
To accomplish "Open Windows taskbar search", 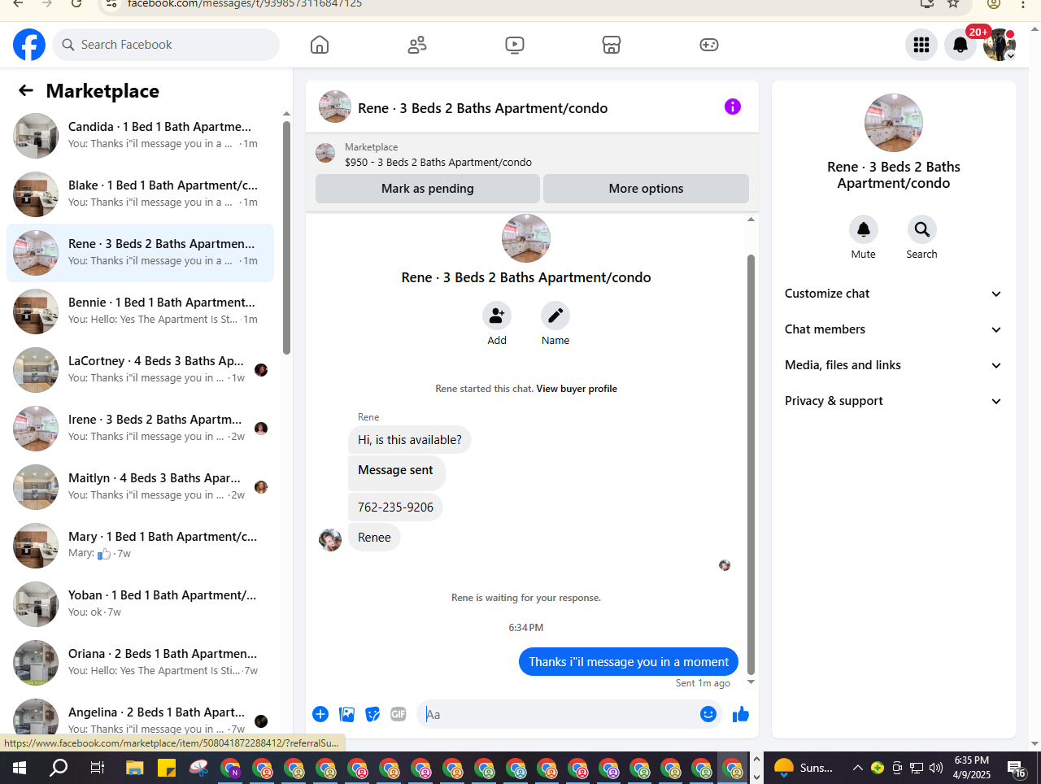I will pyautogui.click(x=59, y=768).
